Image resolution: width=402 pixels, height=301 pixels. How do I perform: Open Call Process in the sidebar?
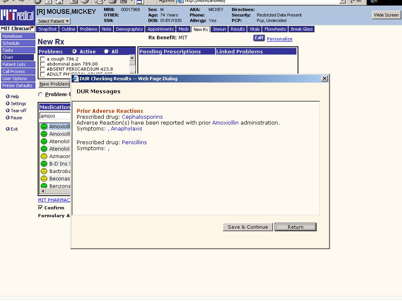pos(18,71)
